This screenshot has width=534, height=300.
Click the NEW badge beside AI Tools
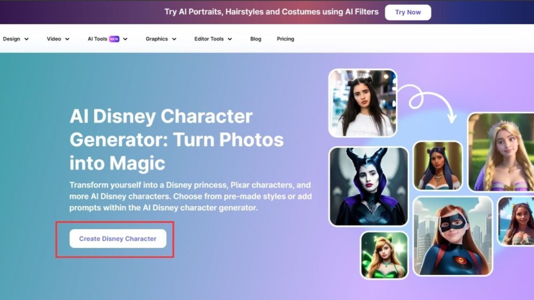(114, 39)
